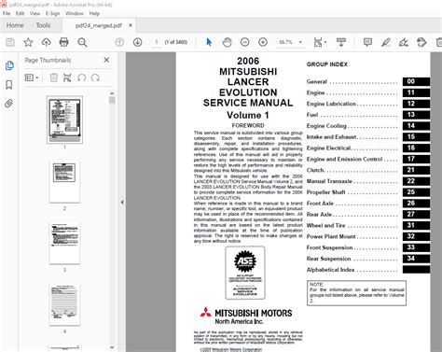Click the upload to cloud icon
This screenshot has width=442, height=352.
pos(46,42)
